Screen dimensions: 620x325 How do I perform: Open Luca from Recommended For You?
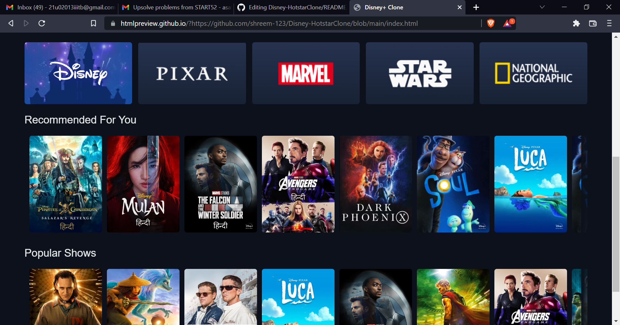coord(530,184)
